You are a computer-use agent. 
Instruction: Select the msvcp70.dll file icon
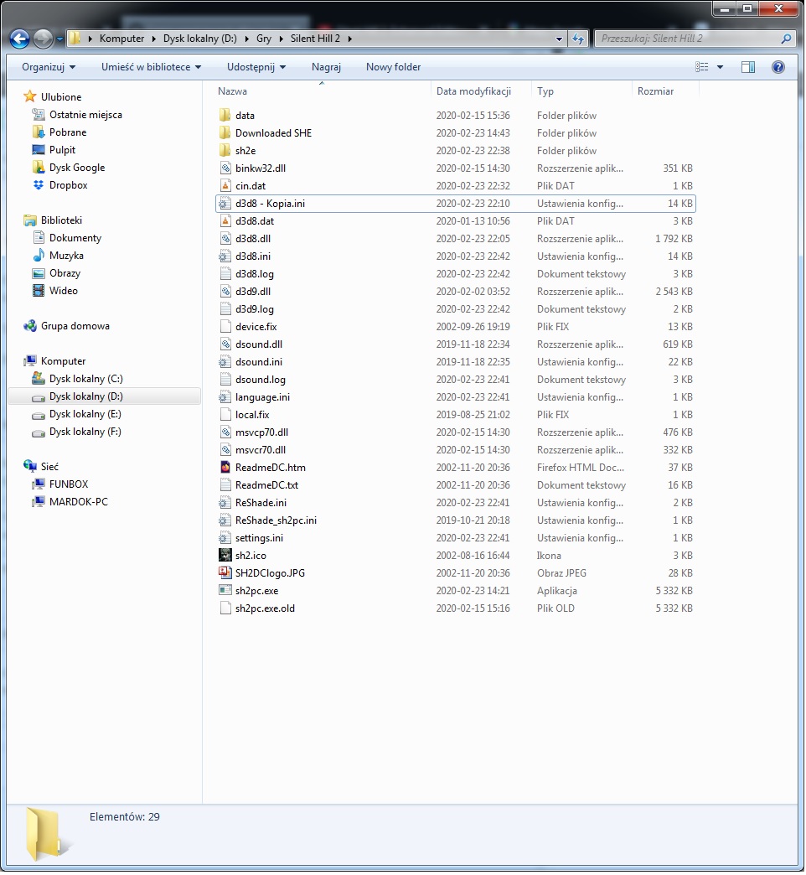[x=225, y=432]
